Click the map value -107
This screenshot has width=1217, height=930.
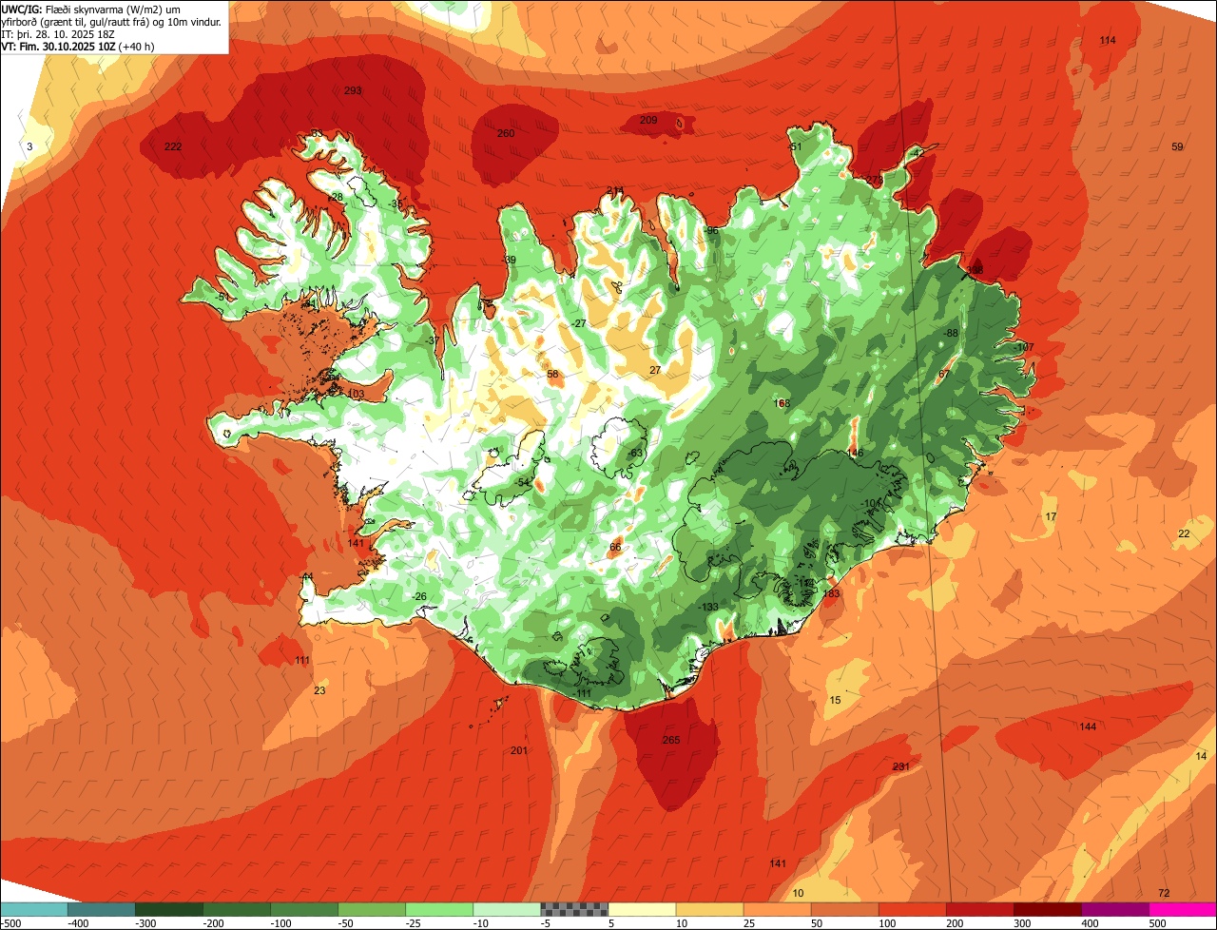(1023, 348)
